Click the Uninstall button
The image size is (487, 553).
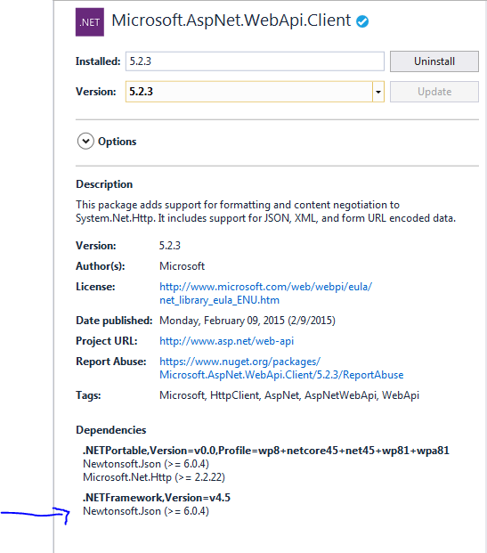click(x=434, y=61)
